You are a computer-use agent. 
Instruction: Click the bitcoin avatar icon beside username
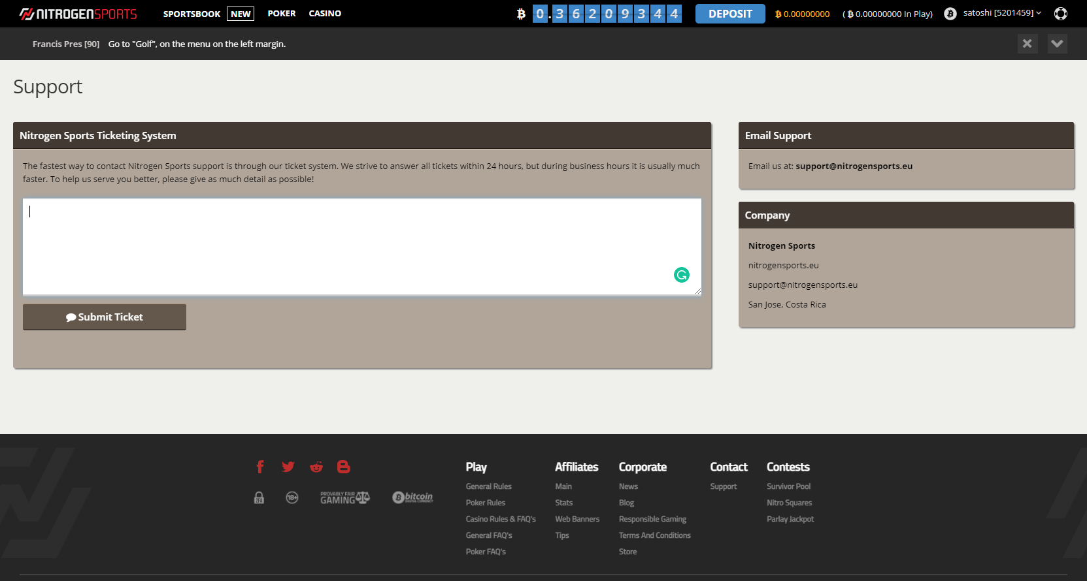click(x=950, y=13)
